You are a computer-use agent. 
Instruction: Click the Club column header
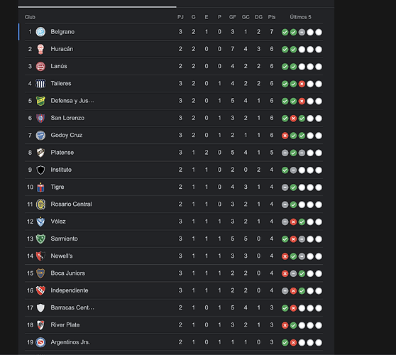coord(30,17)
